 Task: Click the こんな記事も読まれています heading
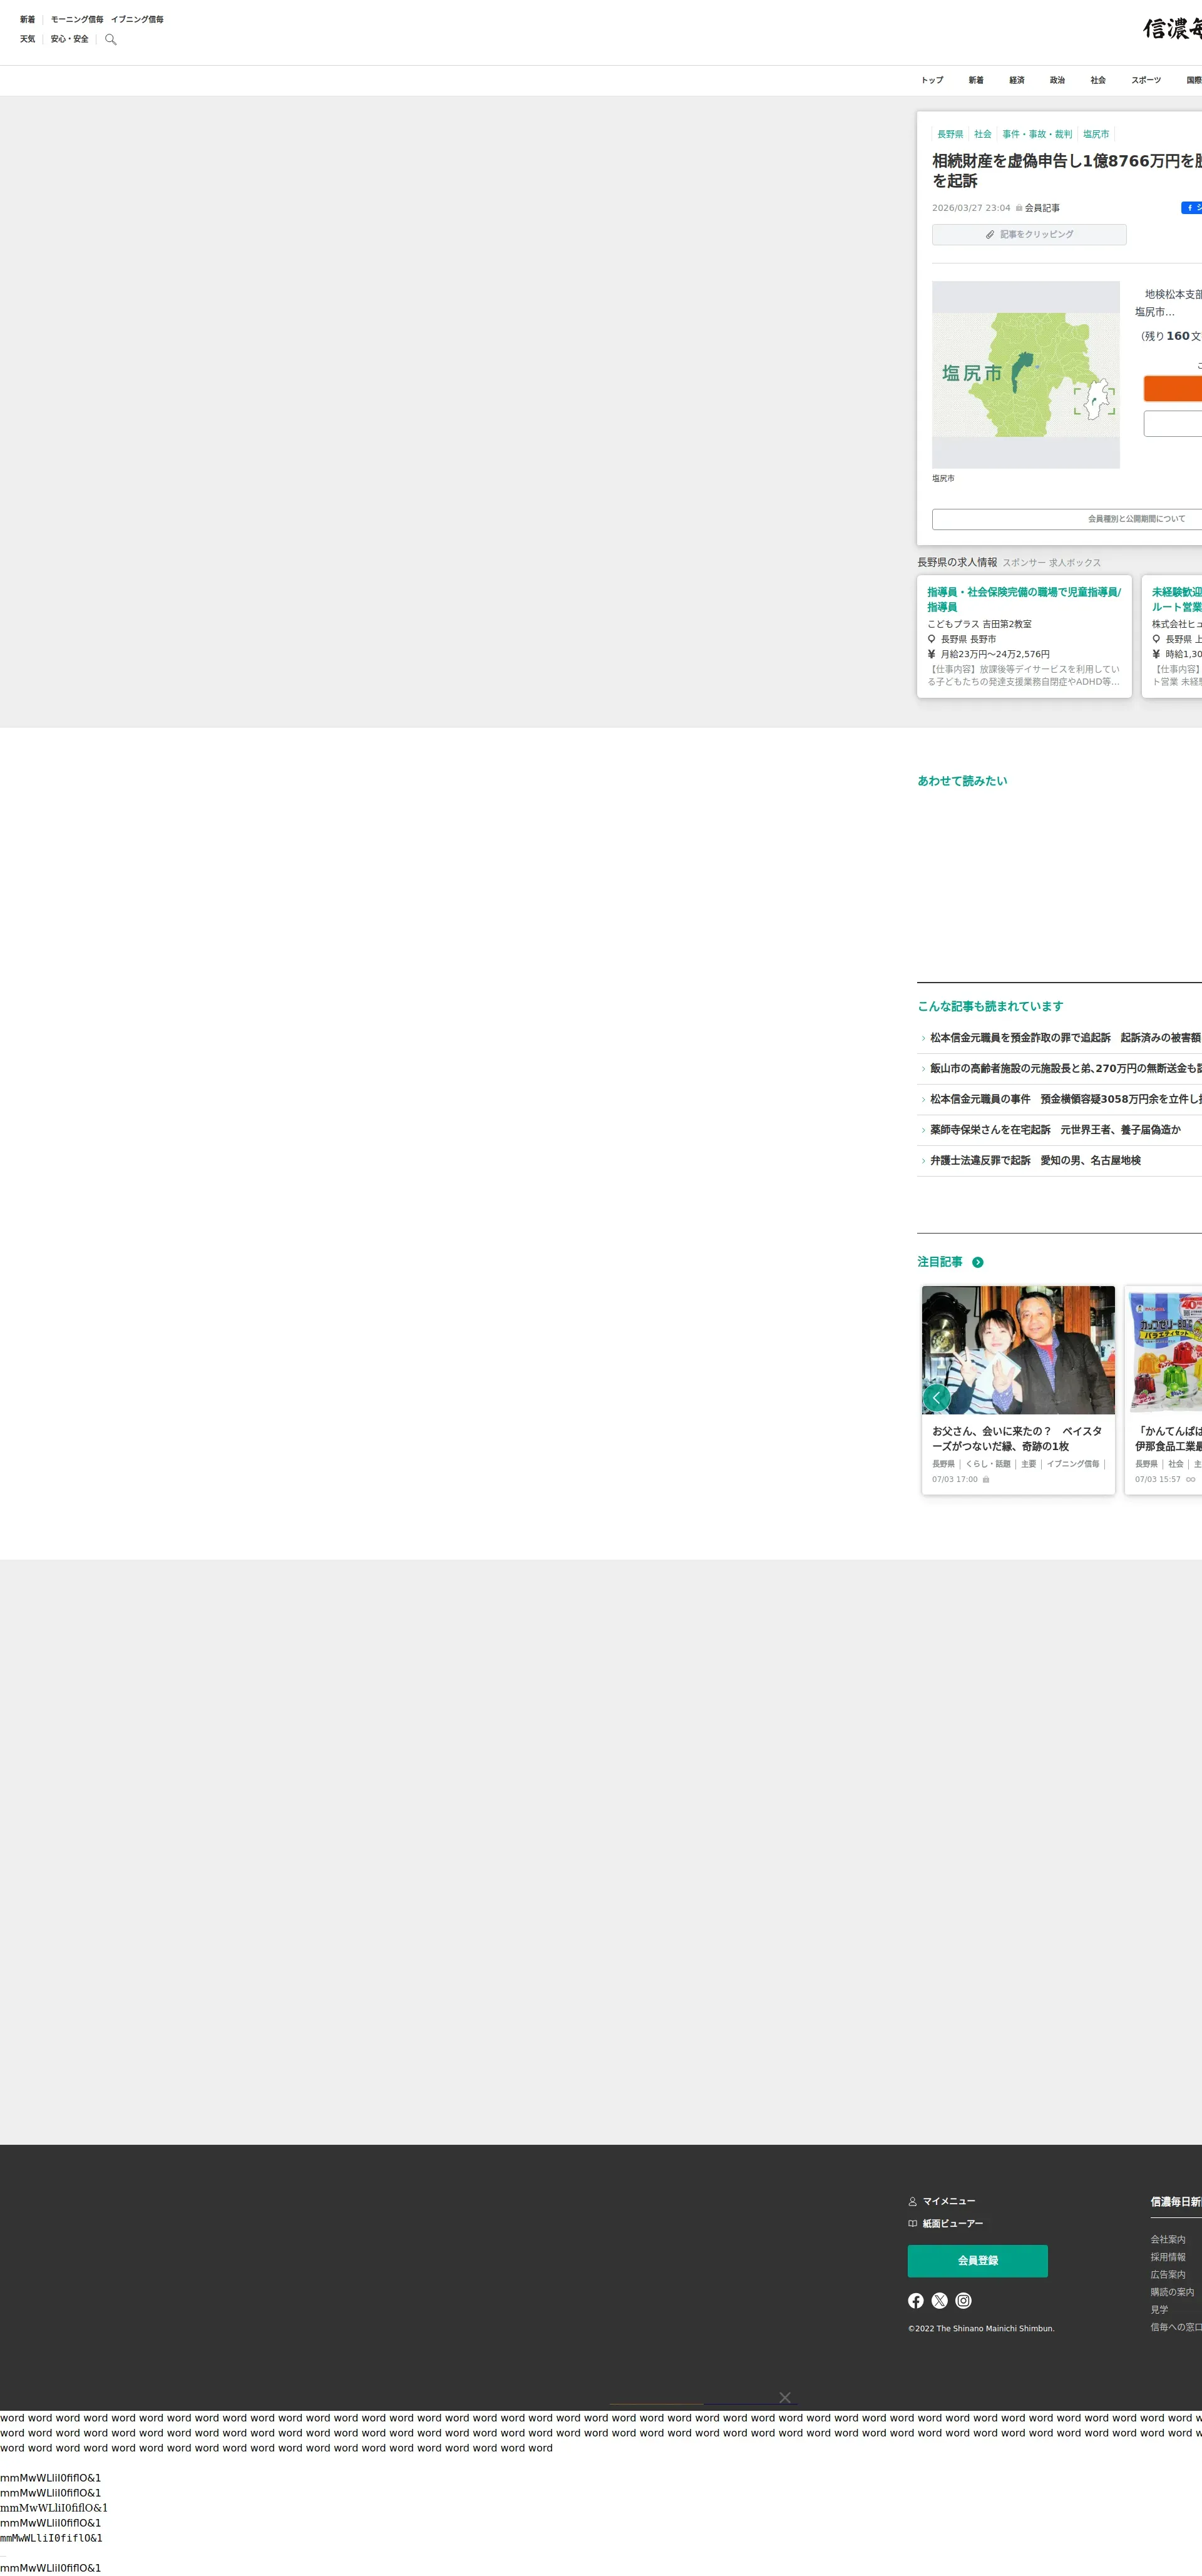point(990,1006)
